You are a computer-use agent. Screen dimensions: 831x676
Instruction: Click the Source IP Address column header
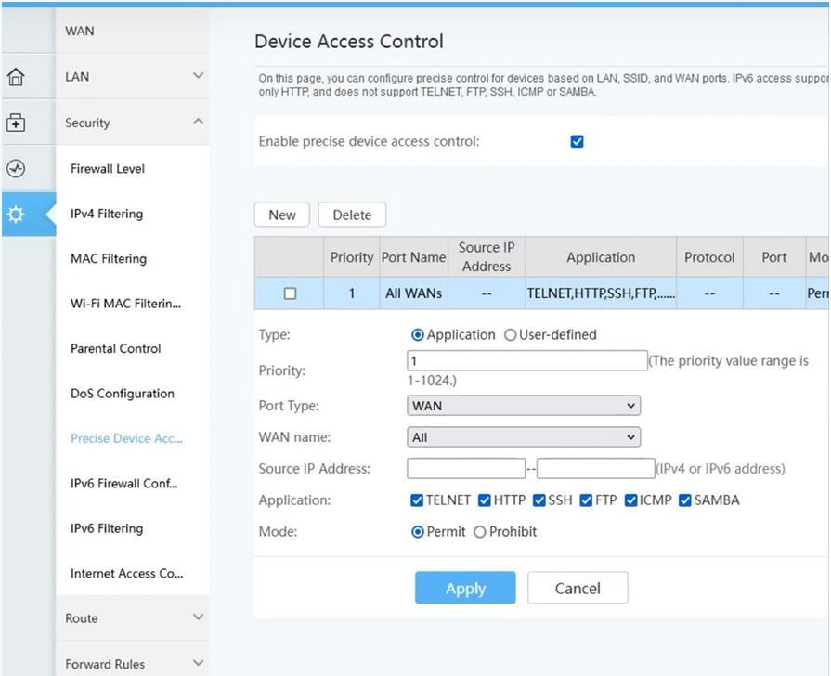coord(487,257)
